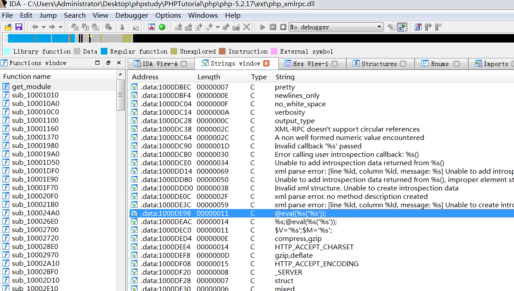Open the Windows menu

coord(203,16)
